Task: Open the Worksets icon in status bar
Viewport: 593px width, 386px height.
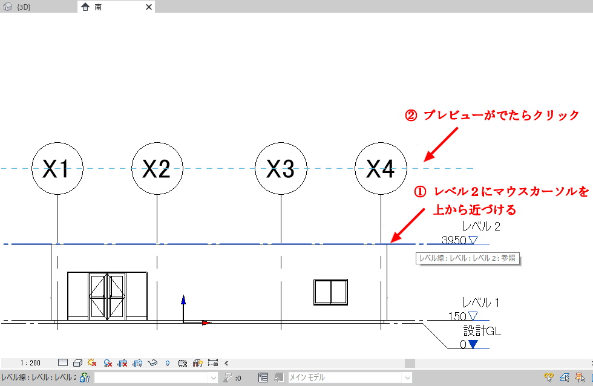Action: point(85,378)
